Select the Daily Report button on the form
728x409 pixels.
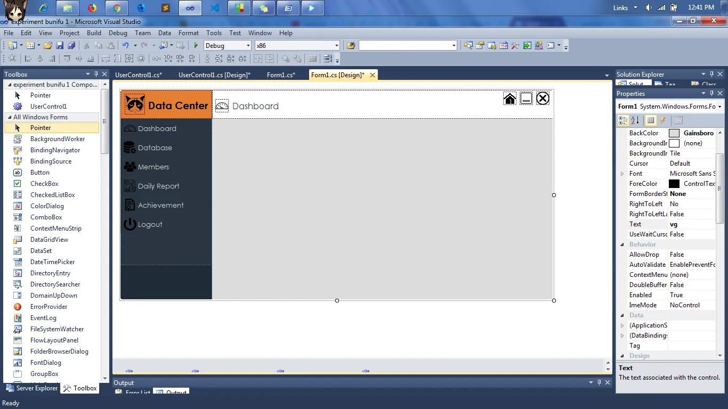click(x=166, y=186)
